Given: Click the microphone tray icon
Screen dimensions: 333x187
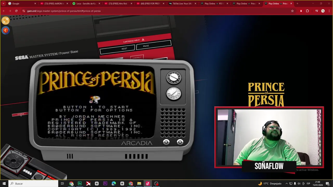Looking at the screenshot, I should (x=295, y=184).
